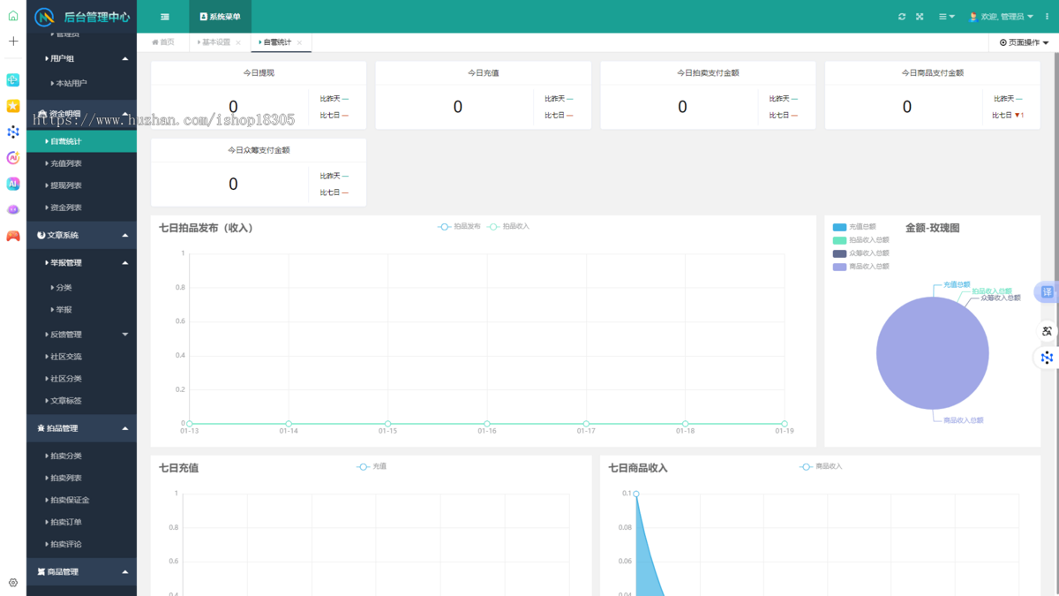
Task: Open 资金列表 in the sidebar
Action: tap(81, 207)
